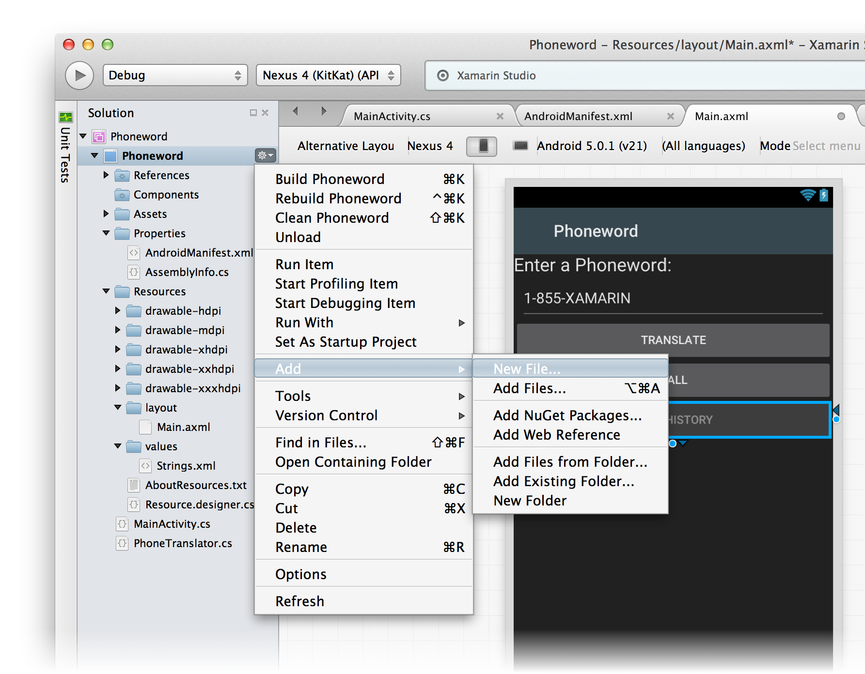Click the gear icon beside Phoneword project
Image resolution: width=865 pixels, height=674 pixels.
(265, 155)
